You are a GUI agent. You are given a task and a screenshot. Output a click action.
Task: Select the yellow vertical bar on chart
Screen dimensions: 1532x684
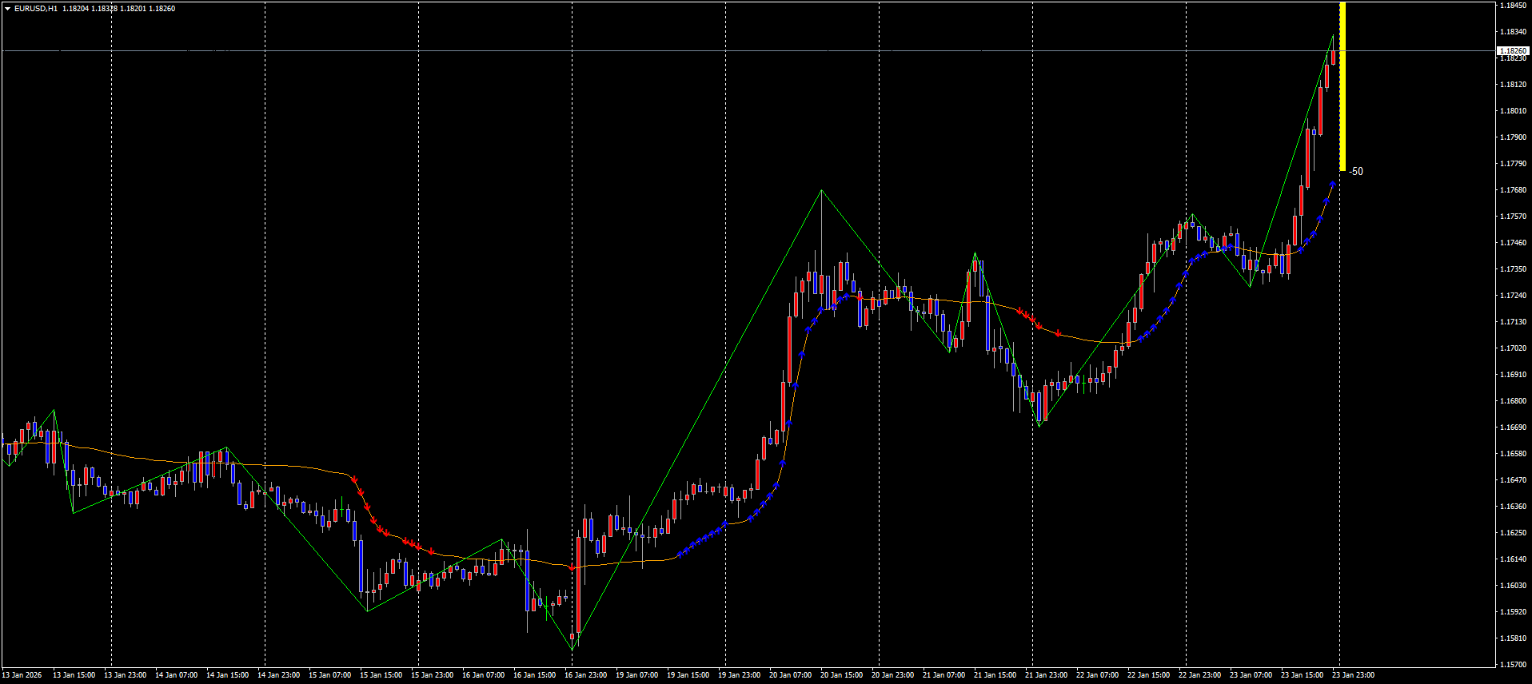pyautogui.click(x=1342, y=88)
